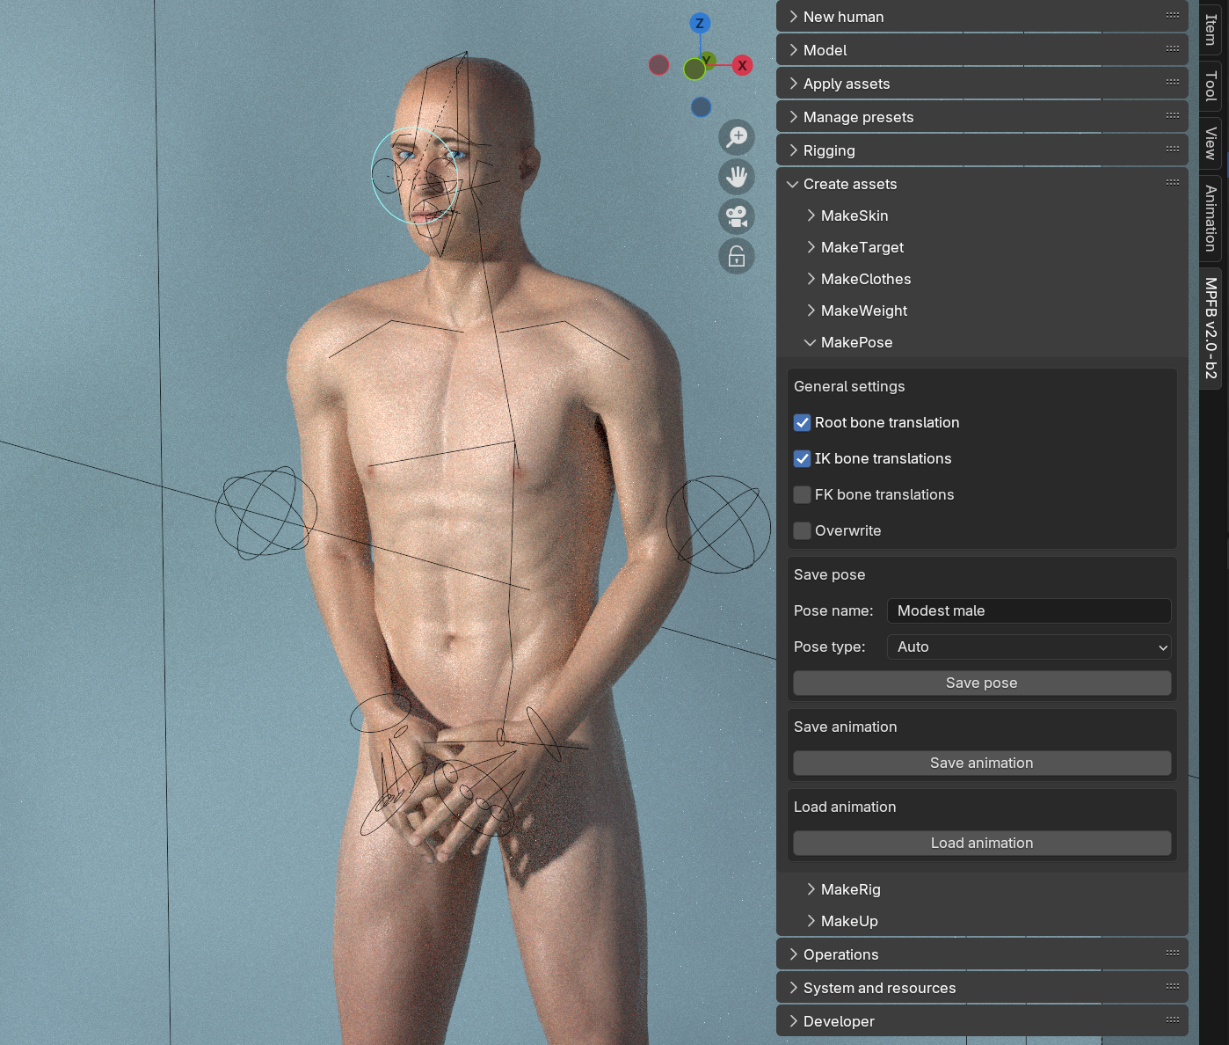
Task: Expand the Rigging panel
Action: coord(982,150)
